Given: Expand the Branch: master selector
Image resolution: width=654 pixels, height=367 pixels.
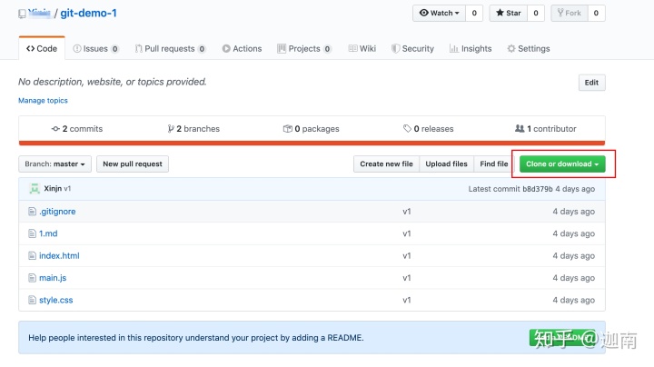Looking at the screenshot, I should 55,164.
